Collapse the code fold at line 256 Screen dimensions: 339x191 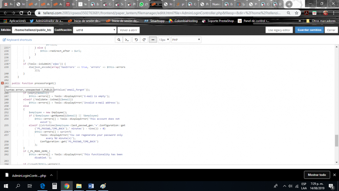[x=10, y=132]
